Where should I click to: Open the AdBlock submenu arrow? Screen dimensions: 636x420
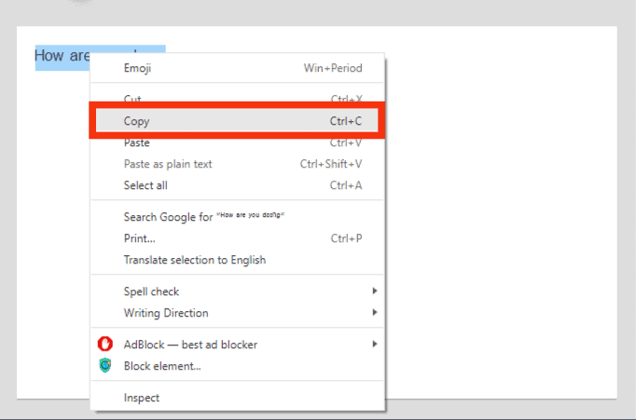pyautogui.click(x=375, y=345)
